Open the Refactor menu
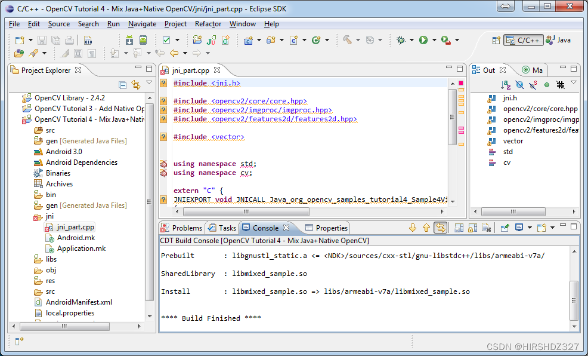 tap(208, 24)
